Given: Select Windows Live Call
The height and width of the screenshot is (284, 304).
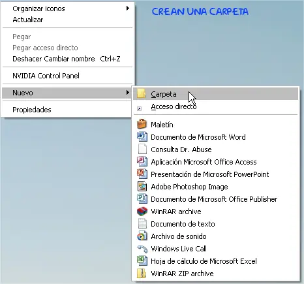Looking at the screenshot, I should [x=215, y=249].
